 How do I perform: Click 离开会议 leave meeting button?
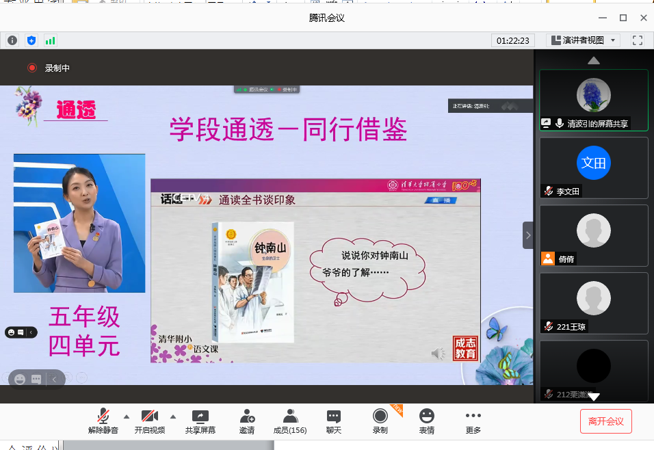605,421
